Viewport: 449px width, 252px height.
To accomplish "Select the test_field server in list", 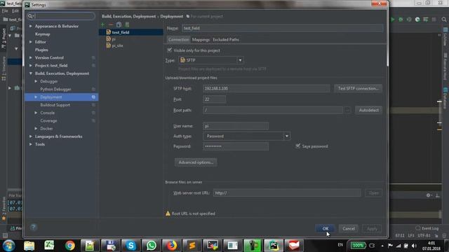I will point(131,32).
